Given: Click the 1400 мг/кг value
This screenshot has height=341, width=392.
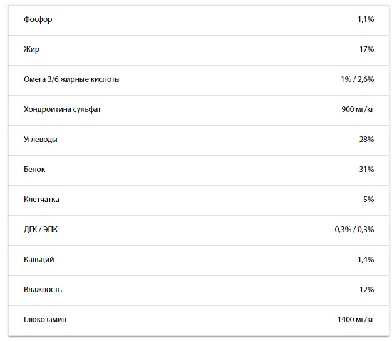Looking at the screenshot, I should (x=355, y=320).
